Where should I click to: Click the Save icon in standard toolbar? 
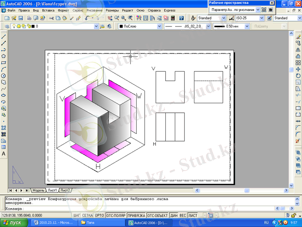[21, 18]
